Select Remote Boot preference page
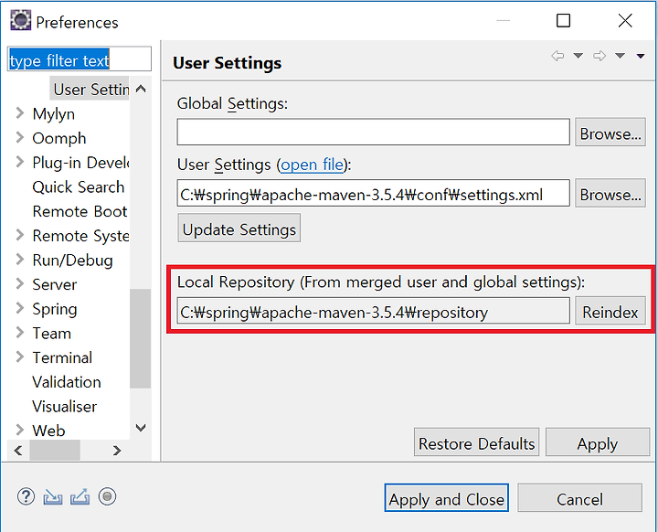 coord(80,211)
